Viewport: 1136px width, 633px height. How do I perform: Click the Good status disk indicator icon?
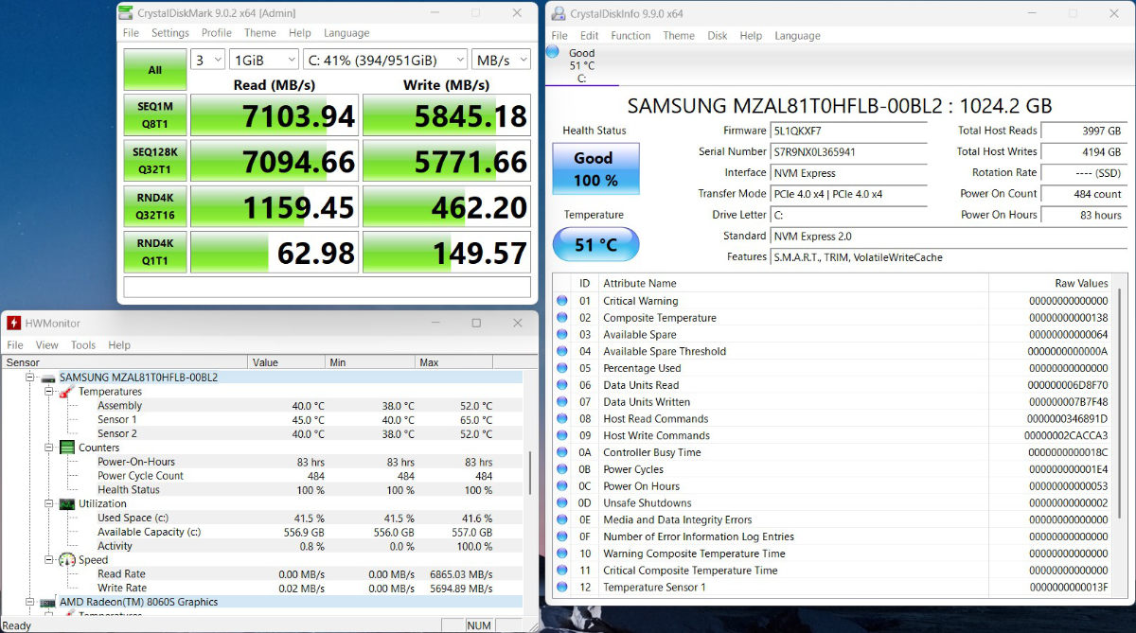[553, 51]
